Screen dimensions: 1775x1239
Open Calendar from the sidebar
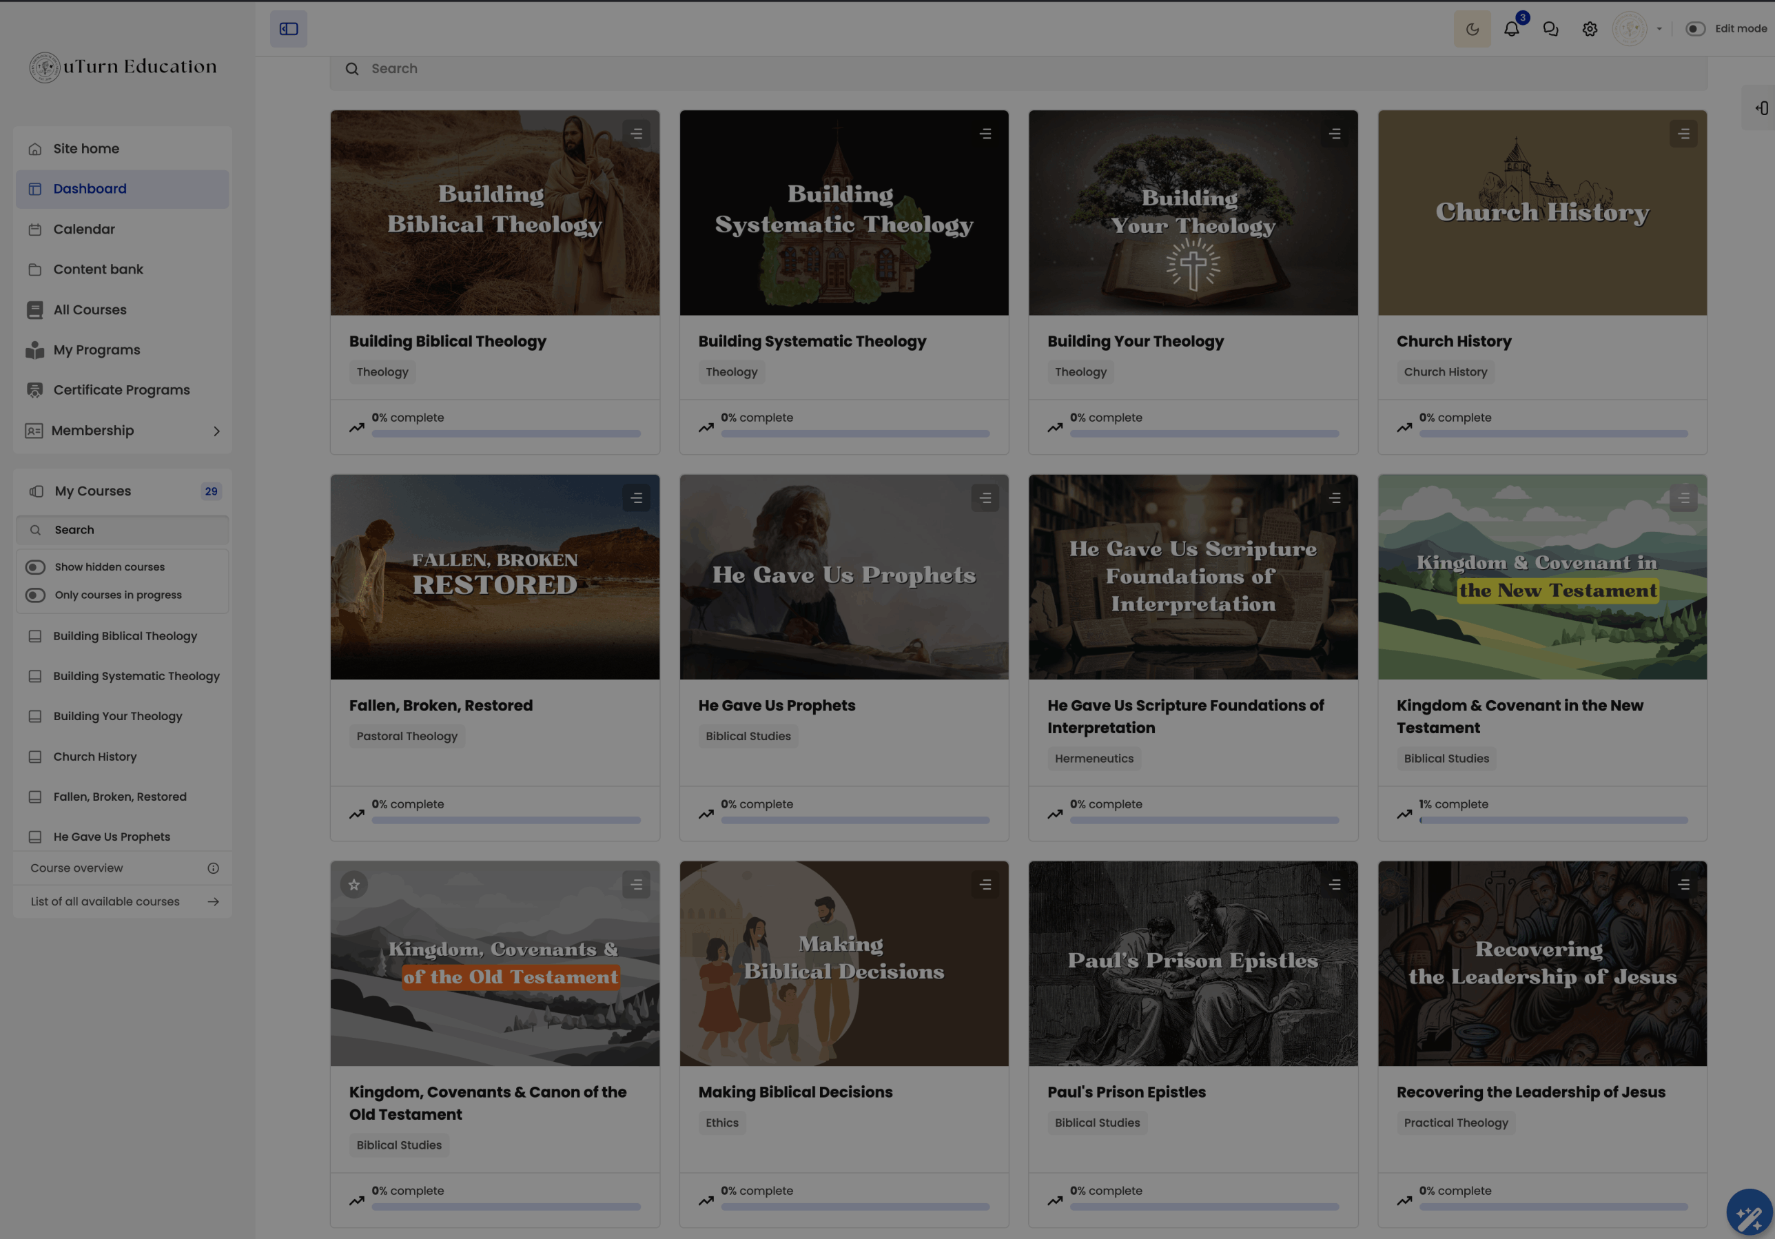pyautogui.click(x=83, y=229)
